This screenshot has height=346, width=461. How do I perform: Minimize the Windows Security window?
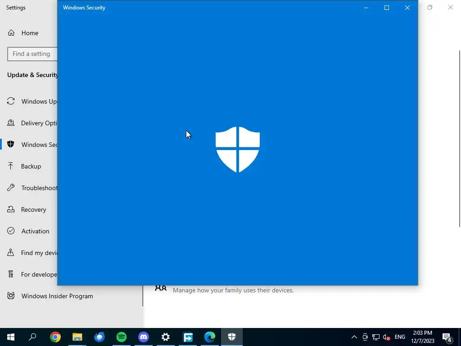tap(366, 8)
